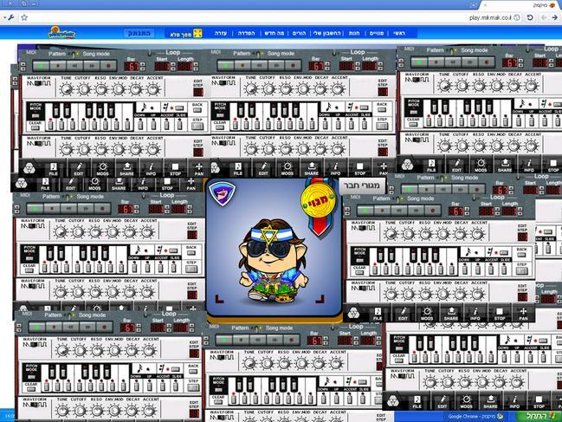Click EDIT in synth toolbar right of avatar card
This screenshot has height=422, width=562.
403,314
